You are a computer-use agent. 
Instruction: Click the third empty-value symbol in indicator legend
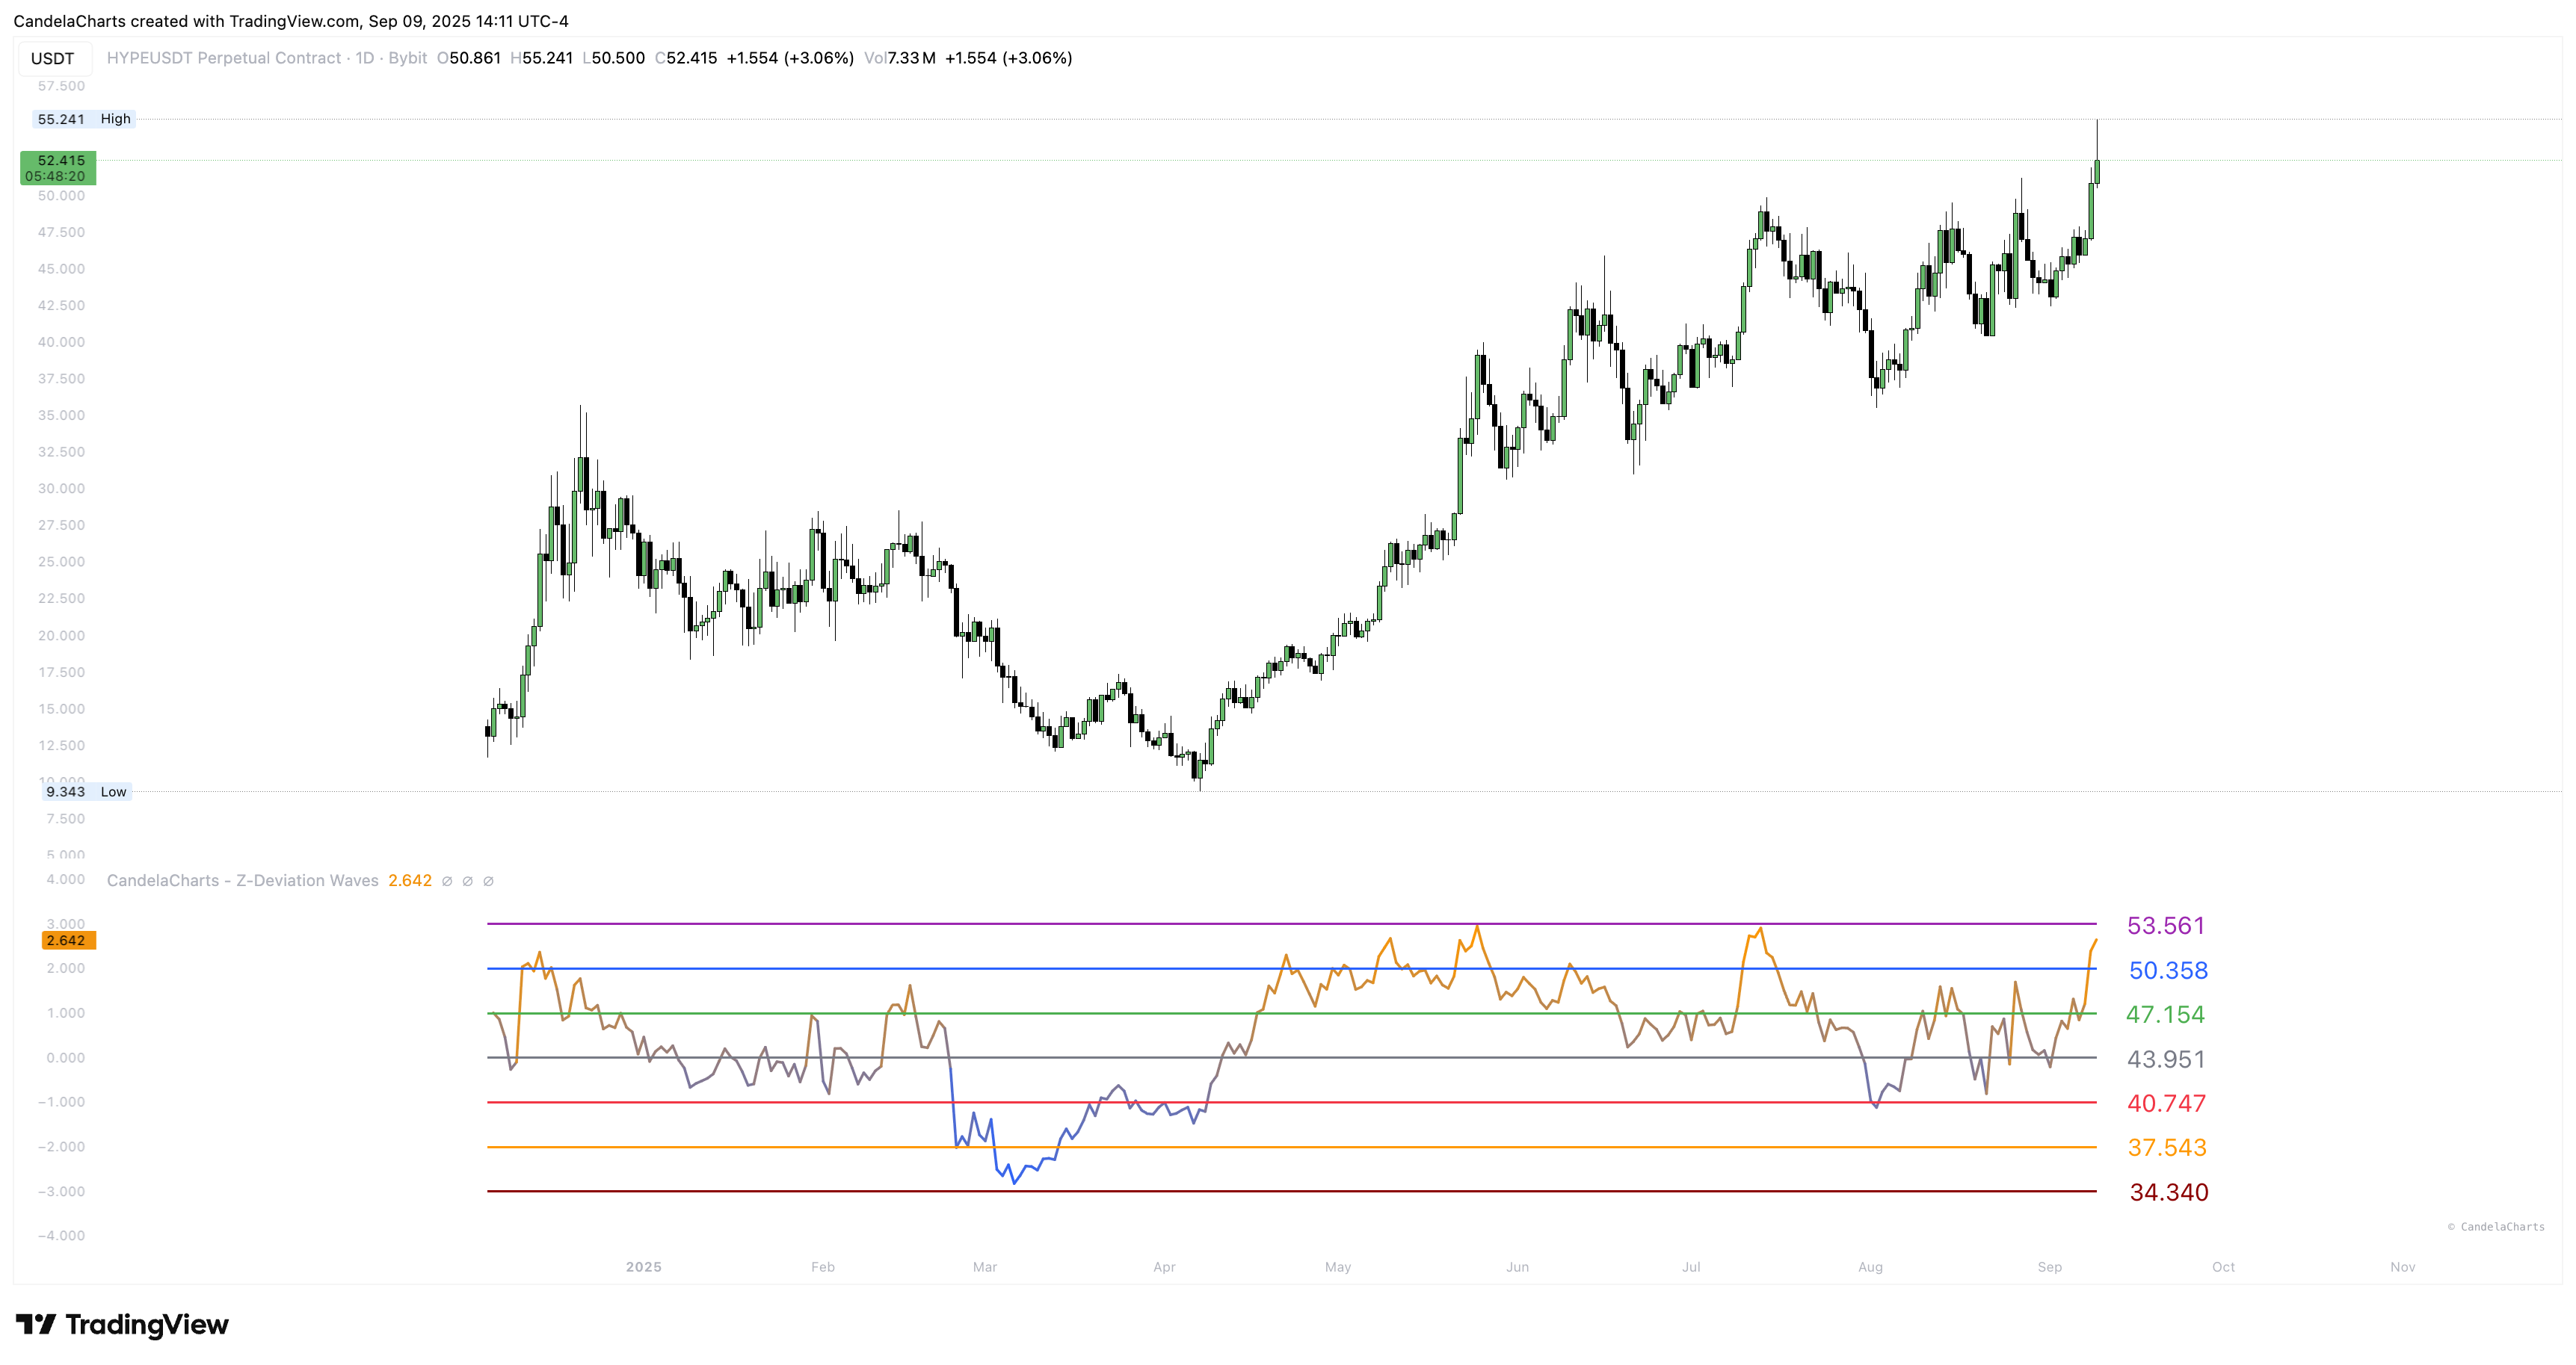click(x=488, y=882)
